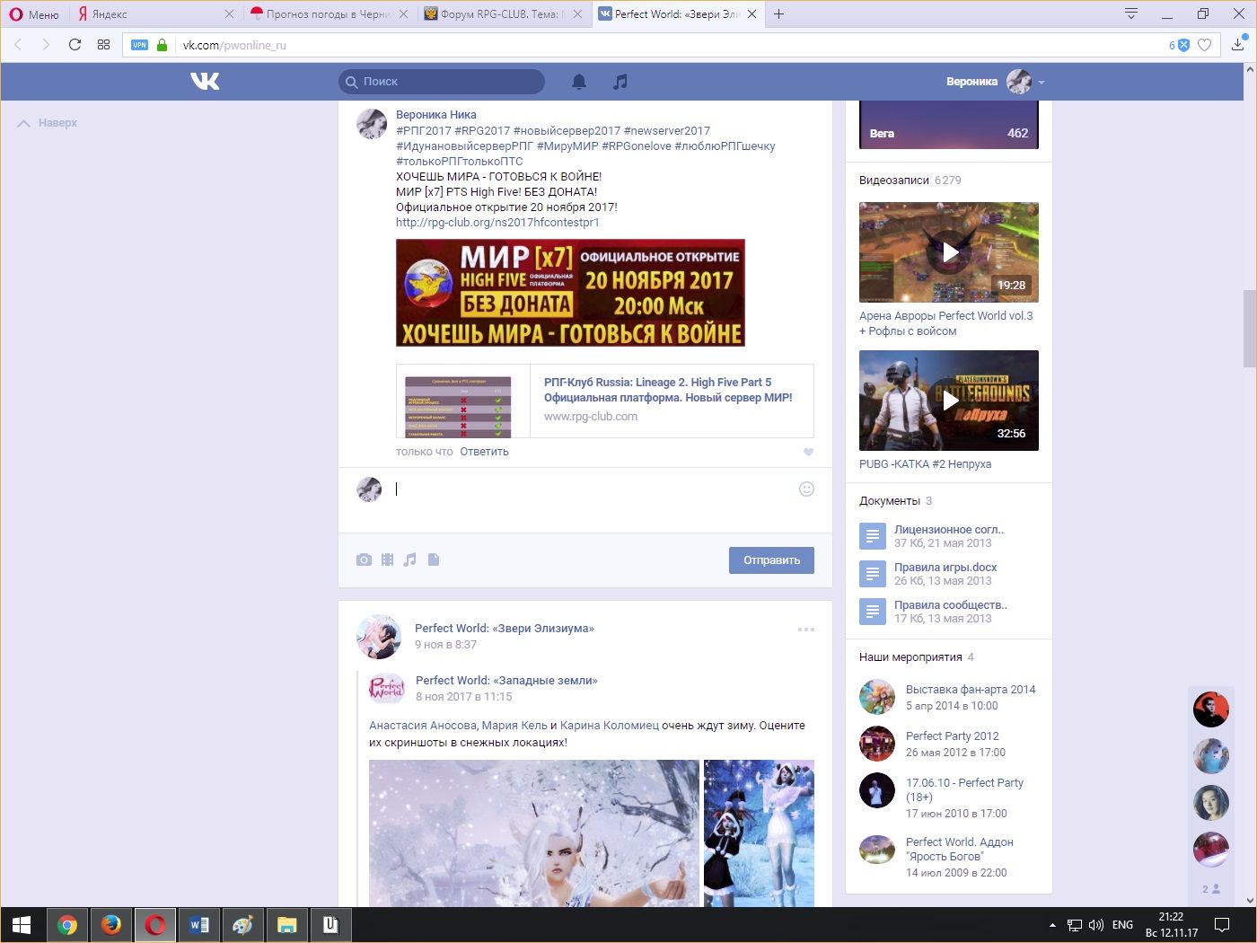Screen dimensions: 1257x943
Task: Open the VK music player icon
Action: click(620, 82)
